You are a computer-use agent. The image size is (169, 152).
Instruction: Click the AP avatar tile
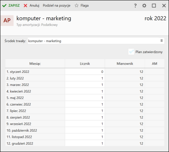click(x=7, y=20)
